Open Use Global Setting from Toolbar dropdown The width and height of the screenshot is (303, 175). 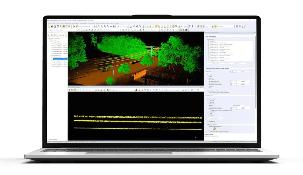click(172, 90)
